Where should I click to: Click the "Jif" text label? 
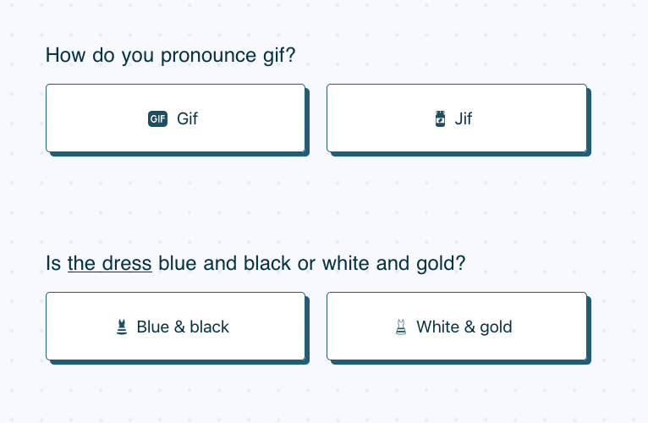pyautogui.click(x=464, y=118)
